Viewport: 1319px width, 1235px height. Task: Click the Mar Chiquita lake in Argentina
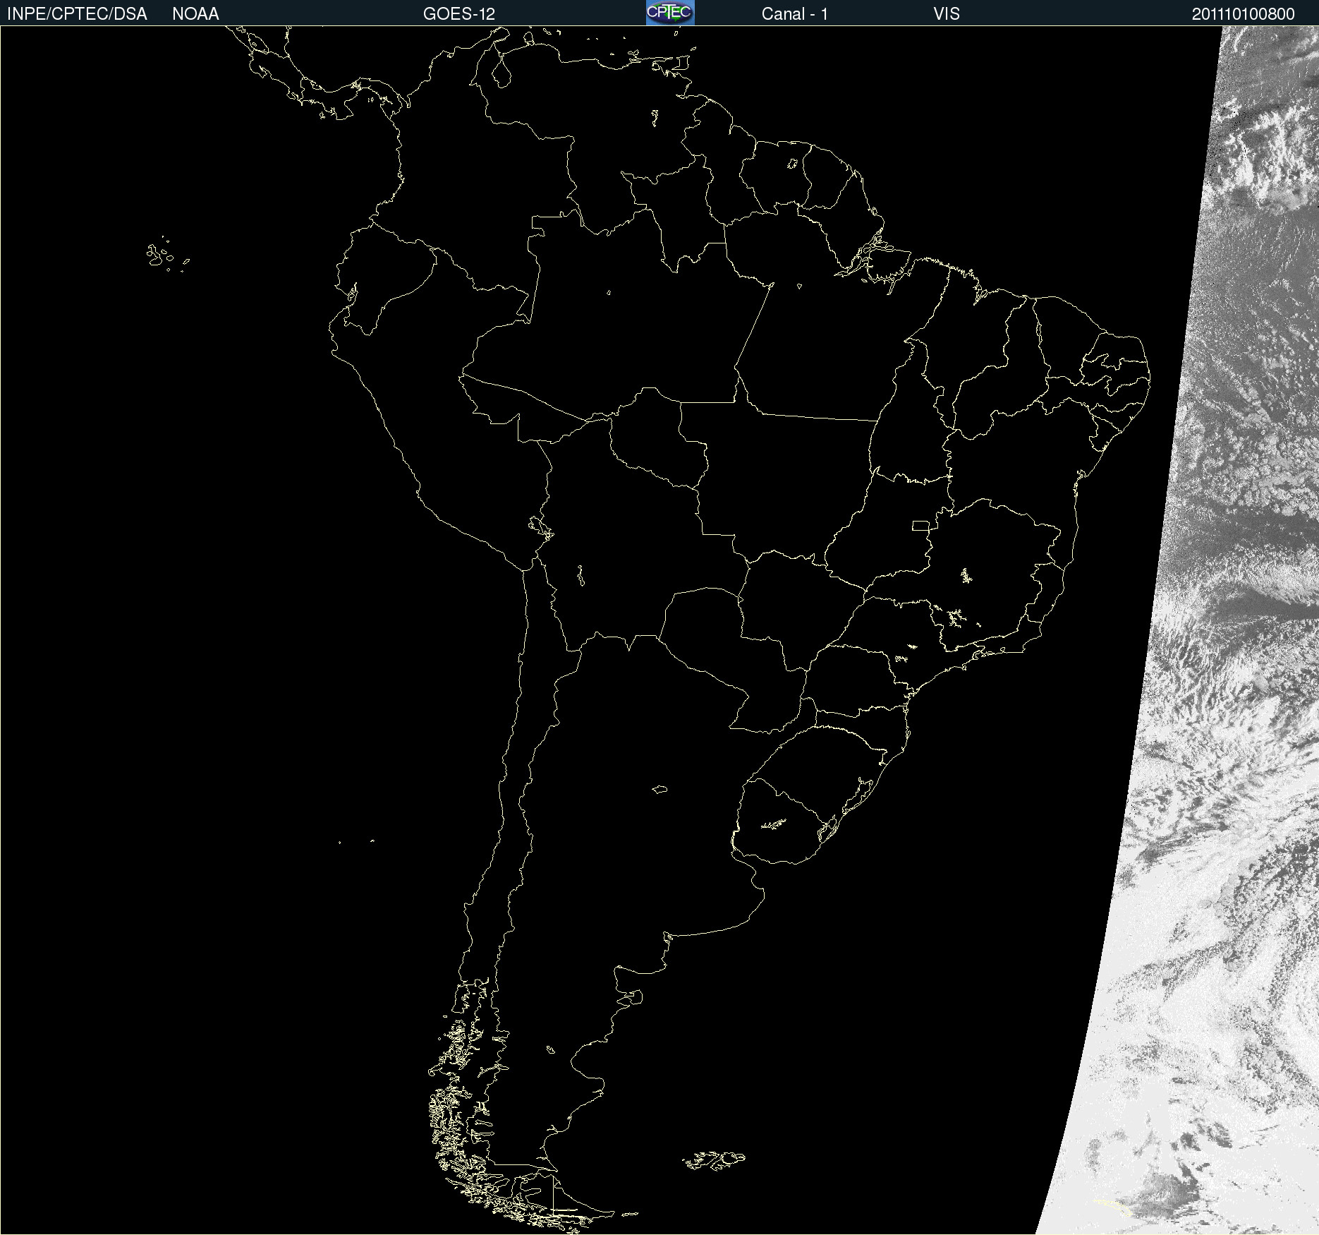click(659, 789)
